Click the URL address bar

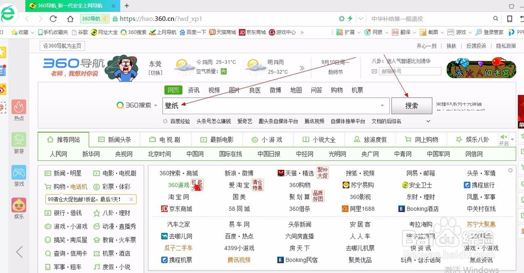tap(224, 19)
